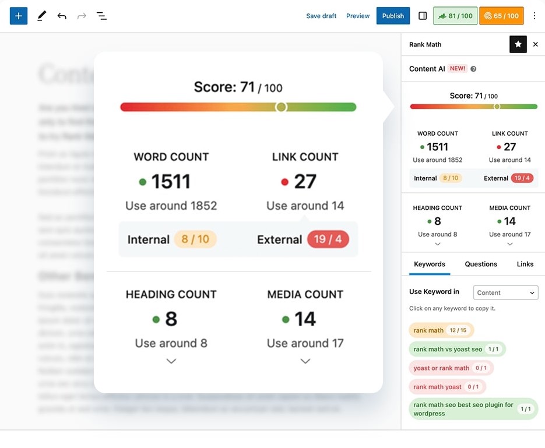Click 'Click on any keyword to copy it.'

point(452,308)
